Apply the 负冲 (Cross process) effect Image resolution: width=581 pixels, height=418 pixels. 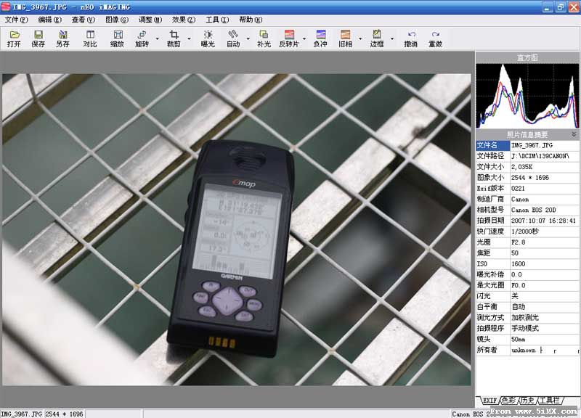point(320,38)
